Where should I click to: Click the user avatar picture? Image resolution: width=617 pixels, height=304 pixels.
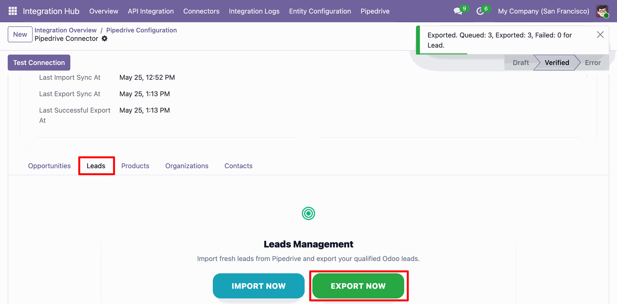click(x=602, y=11)
